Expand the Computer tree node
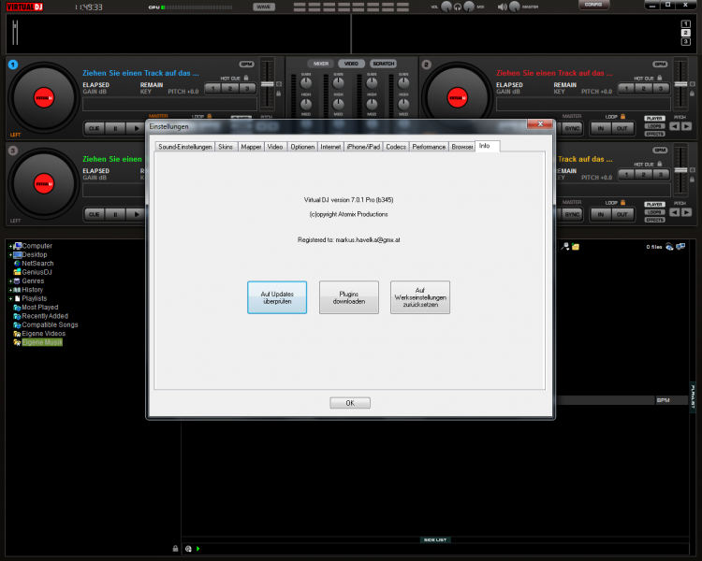 [x=10, y=246]
